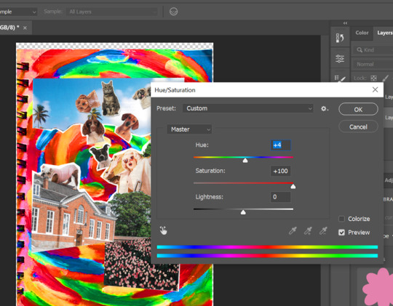Click the Cancel button
The height and width of the screenshot is (306, 393).
click(x=358, y=127)
